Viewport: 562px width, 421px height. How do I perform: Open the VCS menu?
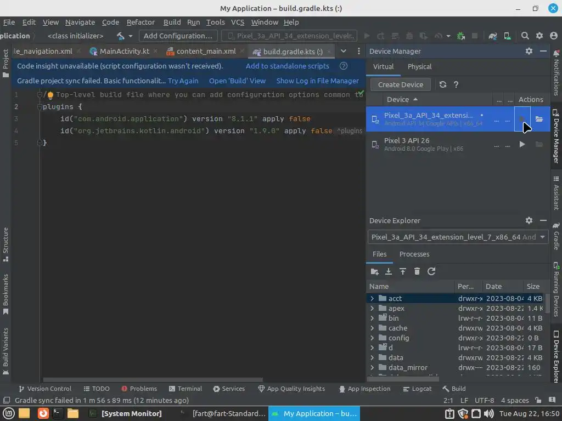pos(237,22)
